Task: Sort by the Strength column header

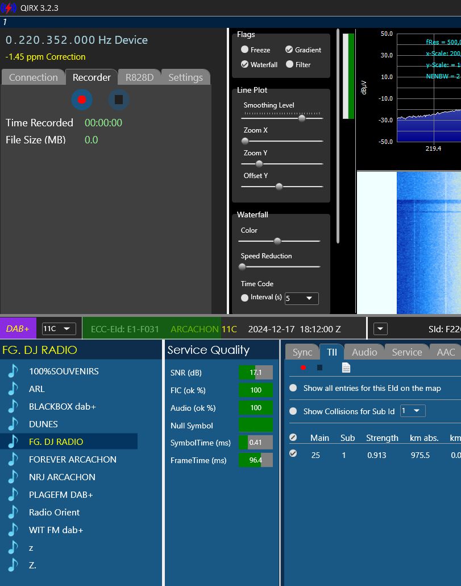Action: tap(382, 438)
